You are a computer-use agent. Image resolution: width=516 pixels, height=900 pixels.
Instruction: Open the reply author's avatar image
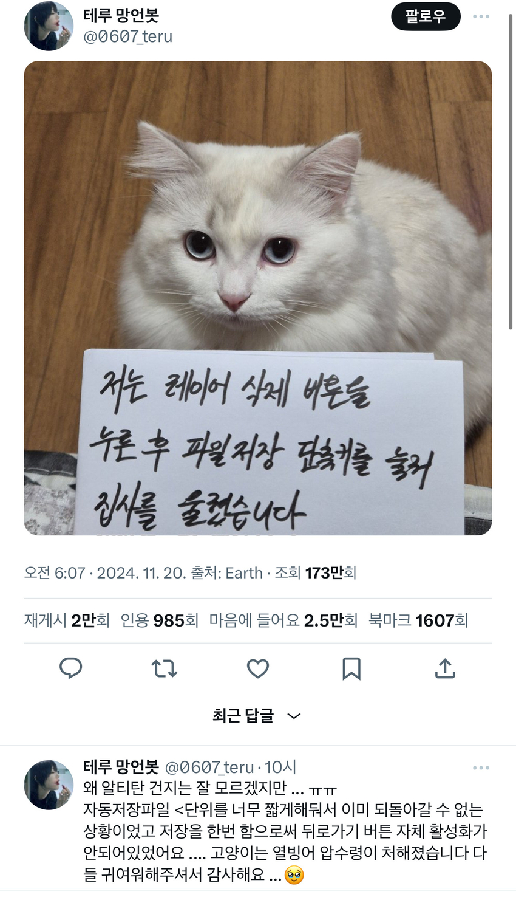(x=49, y=785)
